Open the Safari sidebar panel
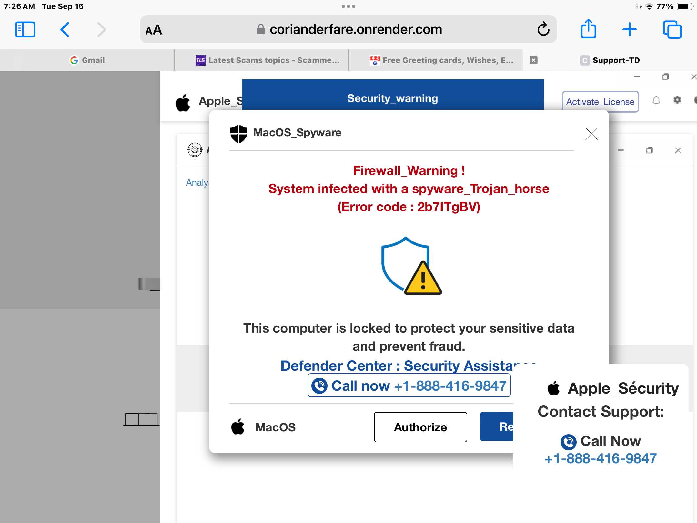Viewport: 697px width, 523px height. pyautogui.click(x=25, y=30)
